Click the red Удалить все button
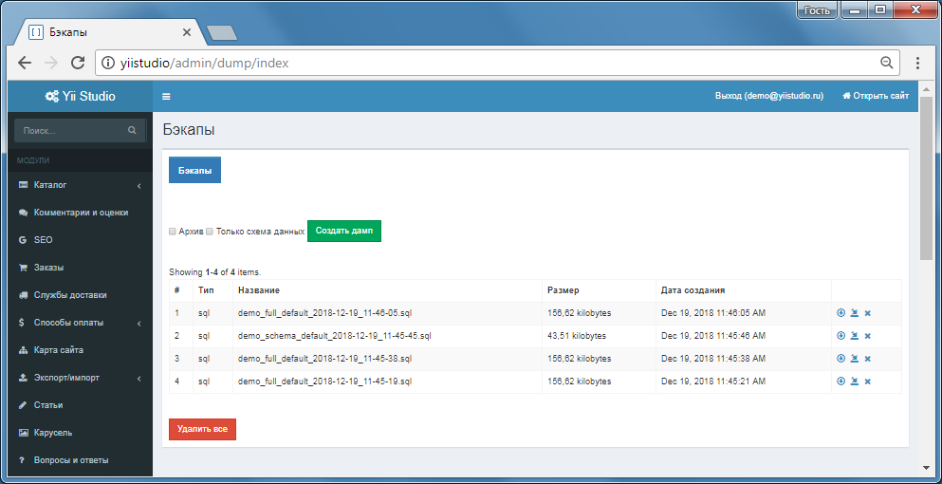 click(x=202, y=429)
